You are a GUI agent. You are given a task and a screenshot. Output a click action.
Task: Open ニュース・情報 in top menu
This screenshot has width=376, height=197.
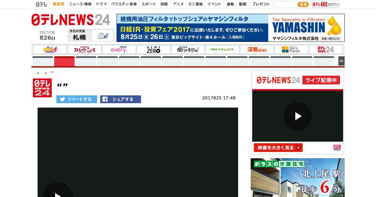point(81,4)
